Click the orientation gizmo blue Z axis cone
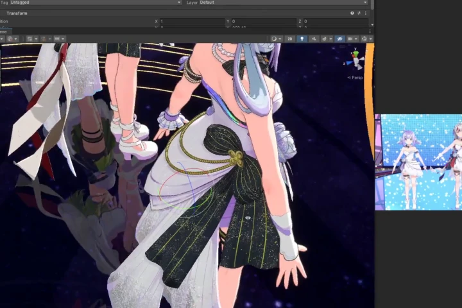Screen dimensions: 462x308 click(x=350, y=63)
